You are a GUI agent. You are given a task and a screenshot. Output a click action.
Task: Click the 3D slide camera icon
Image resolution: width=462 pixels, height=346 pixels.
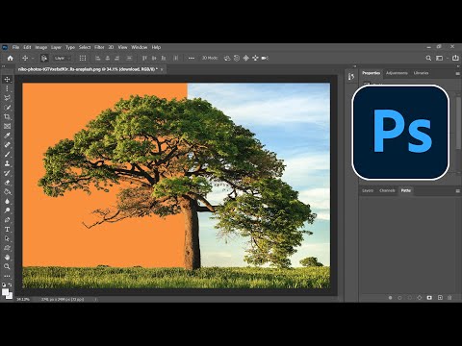pos(255,58)
